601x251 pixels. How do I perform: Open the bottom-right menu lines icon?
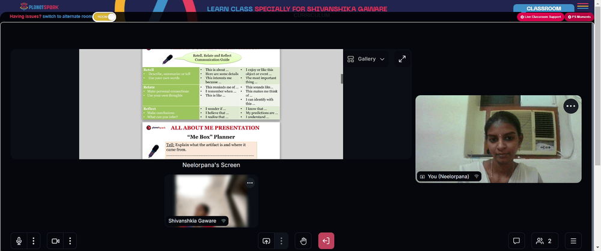click(x=573, y=241)
